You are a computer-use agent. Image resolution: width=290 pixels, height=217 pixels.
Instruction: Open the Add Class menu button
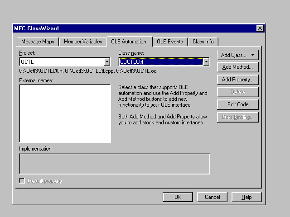click(x=237, y=55)
